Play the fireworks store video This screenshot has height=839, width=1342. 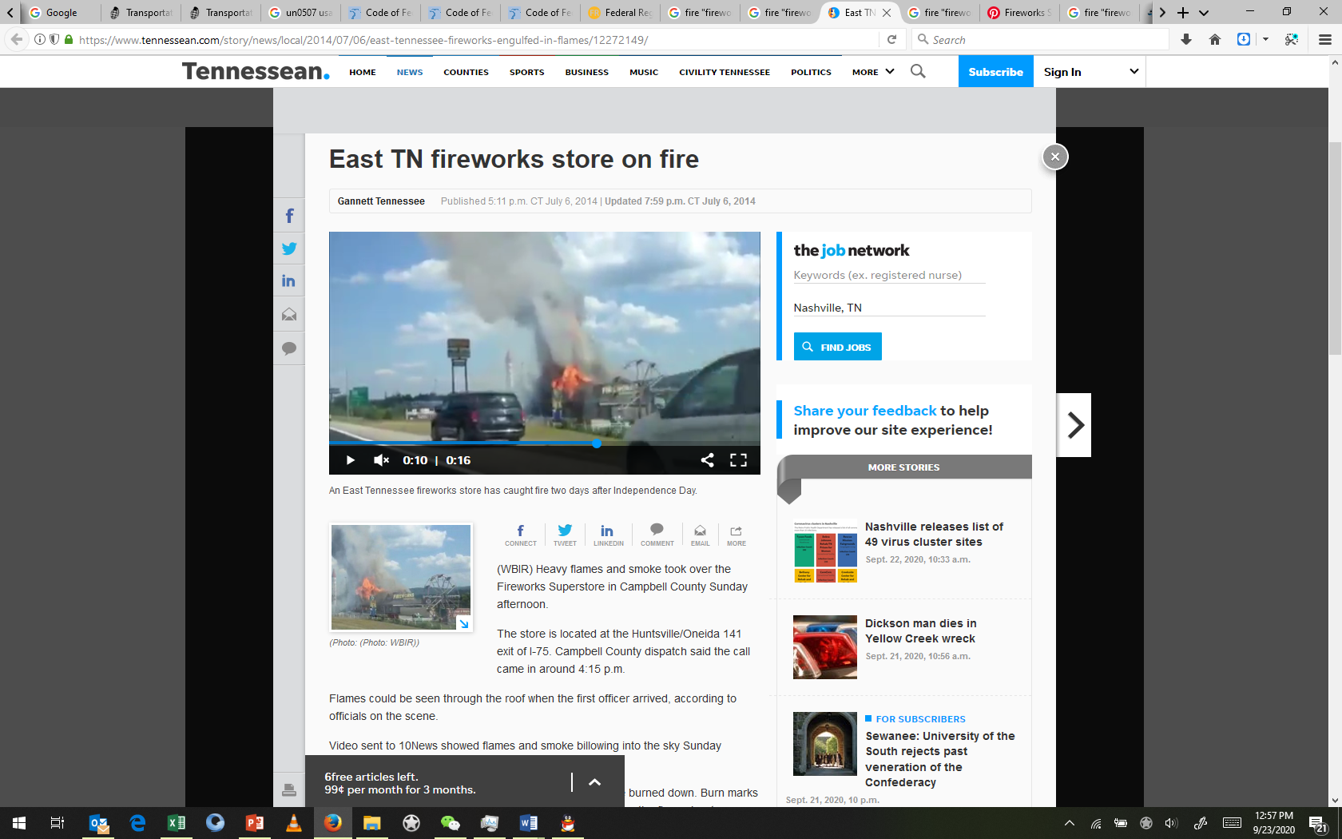[350, 460]
